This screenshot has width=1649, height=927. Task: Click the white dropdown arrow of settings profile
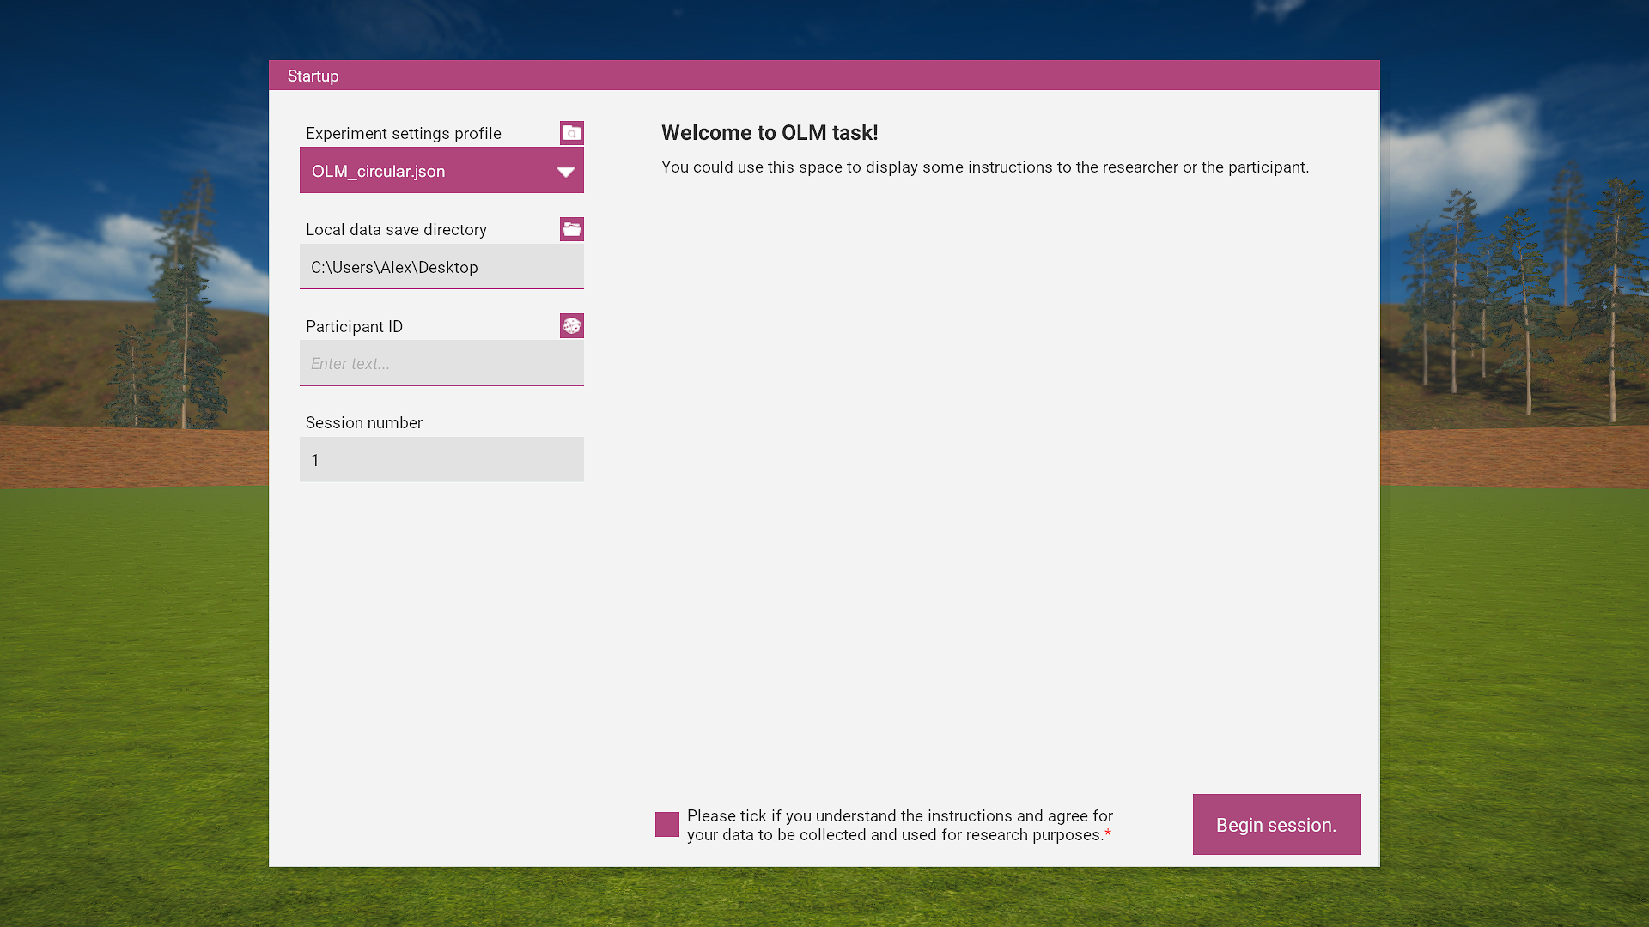click(565, 172)
